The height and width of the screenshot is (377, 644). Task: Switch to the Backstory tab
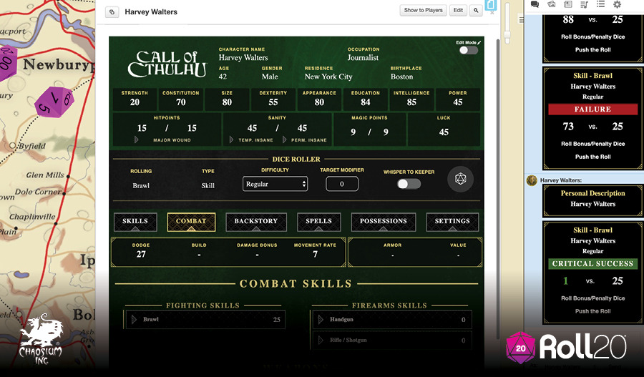click(x=256, y=222)
